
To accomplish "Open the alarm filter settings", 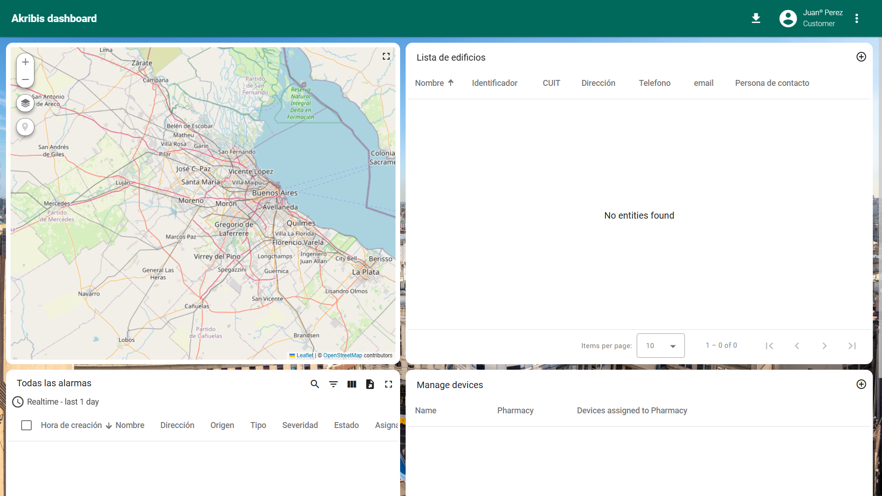I will pyautogui.click(x=333, y=384).
